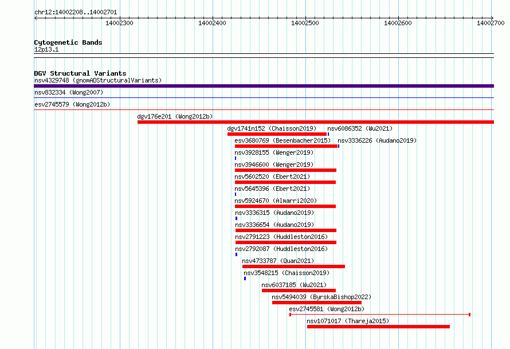Screen dimensions: 510x349
Task: Open nsv5924670 (Almarri2020) variant label
Action: [276, 201]
